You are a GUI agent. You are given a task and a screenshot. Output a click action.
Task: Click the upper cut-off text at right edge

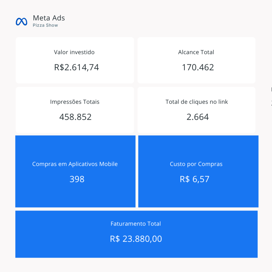(271, 90)
